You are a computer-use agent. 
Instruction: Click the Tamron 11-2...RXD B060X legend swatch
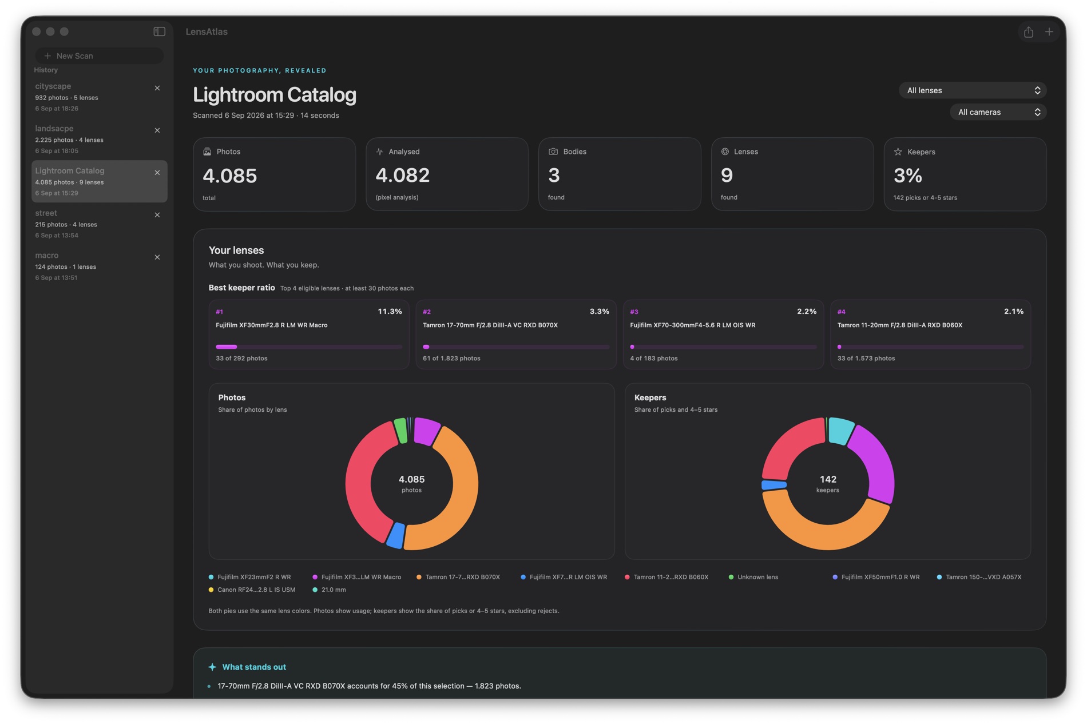coord(627,577)
